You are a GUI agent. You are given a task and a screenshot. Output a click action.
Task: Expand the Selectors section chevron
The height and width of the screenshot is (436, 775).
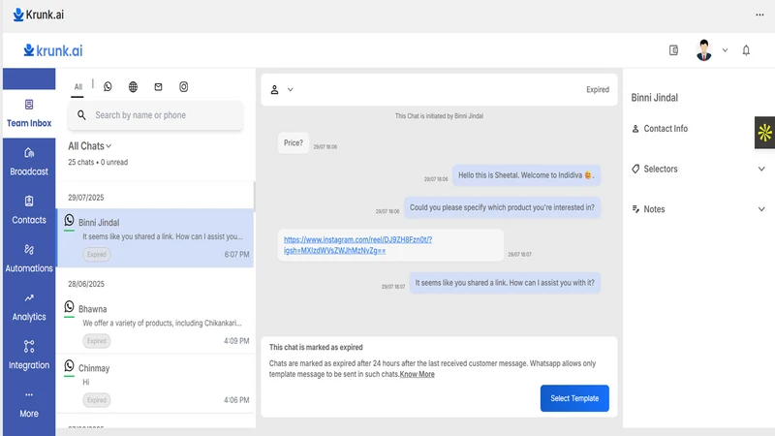pyautogui.click(x=761, y=169)
